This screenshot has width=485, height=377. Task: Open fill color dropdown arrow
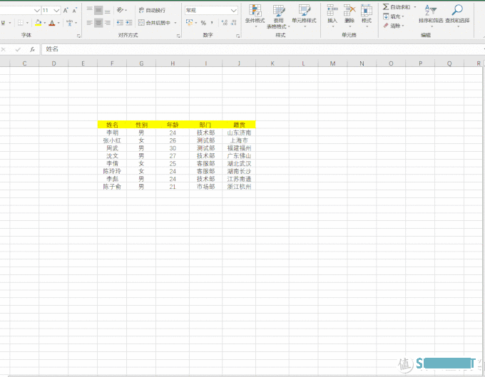pyautogui.click(x=45, y=23)
